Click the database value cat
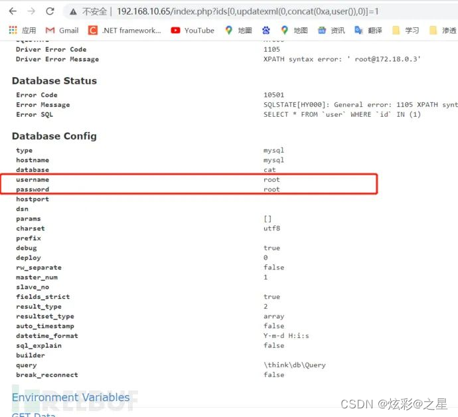 (269, 170)
